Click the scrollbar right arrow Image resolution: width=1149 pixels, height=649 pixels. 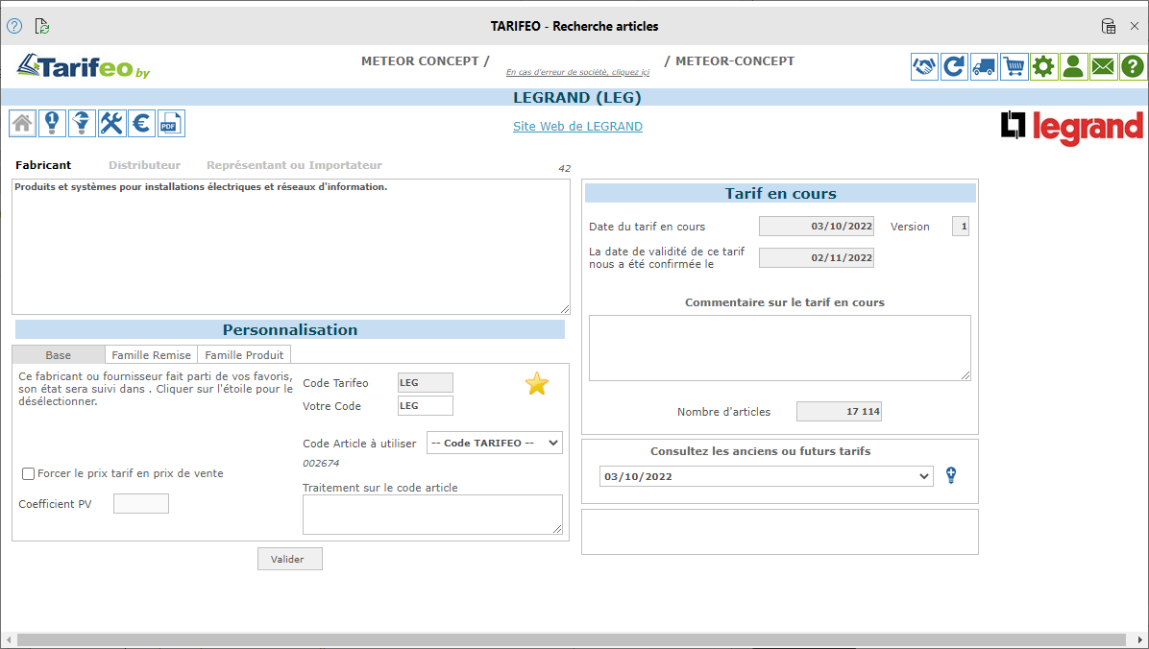point(1140,640)
